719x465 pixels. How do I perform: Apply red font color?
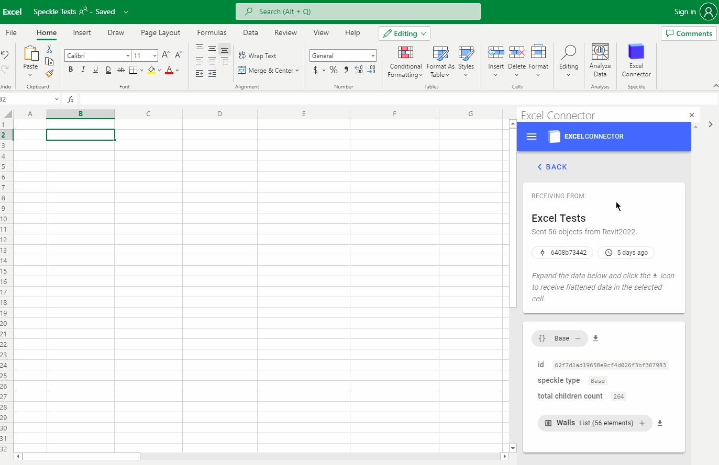(169, 70)
